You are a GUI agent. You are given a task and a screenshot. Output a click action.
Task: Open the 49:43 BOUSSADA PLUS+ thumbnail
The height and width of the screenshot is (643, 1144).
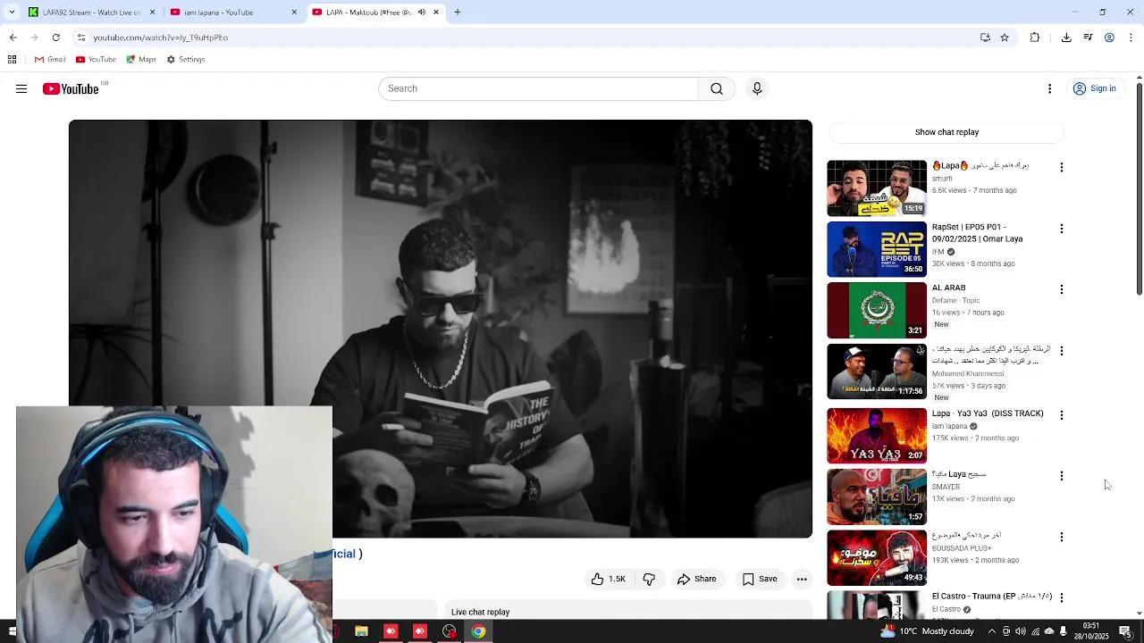click(877, 558)
